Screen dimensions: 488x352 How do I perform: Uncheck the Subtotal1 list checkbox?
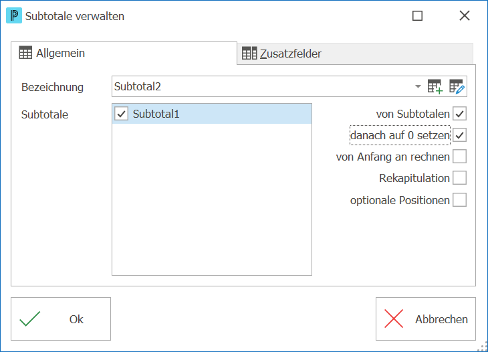coord(121,114)
